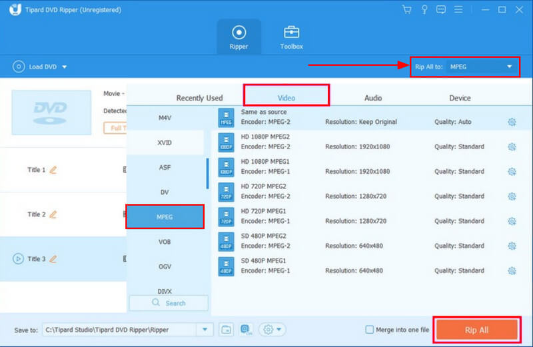Open output folder icon beside save path
Screen dimensions: 533x347
coord(226,330)
